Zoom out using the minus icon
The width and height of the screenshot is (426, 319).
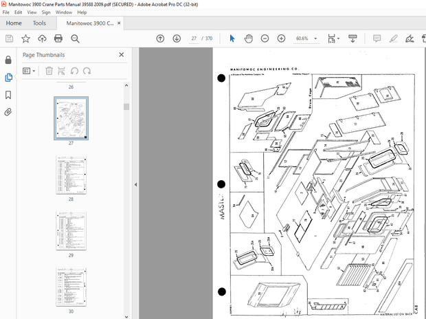(265, 38)
